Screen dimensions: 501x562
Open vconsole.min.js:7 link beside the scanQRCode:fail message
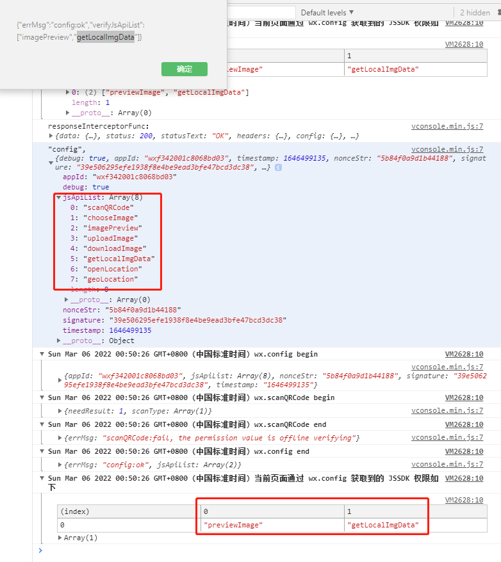coord(447,437)
